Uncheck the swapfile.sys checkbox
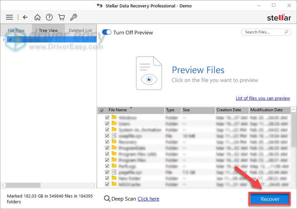The width and height of the screenshot is (297, 209). tap(107, 136)
